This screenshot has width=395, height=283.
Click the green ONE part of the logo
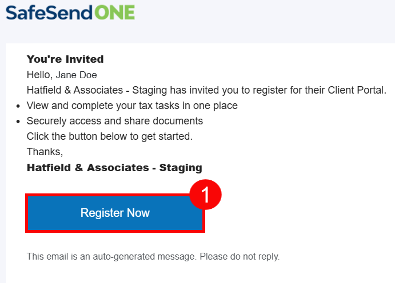pos(115,12)
